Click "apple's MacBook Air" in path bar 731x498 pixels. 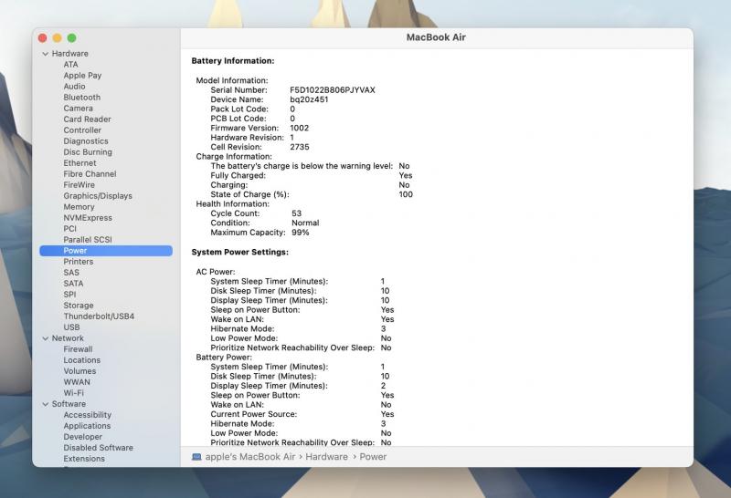pos(250,457)
